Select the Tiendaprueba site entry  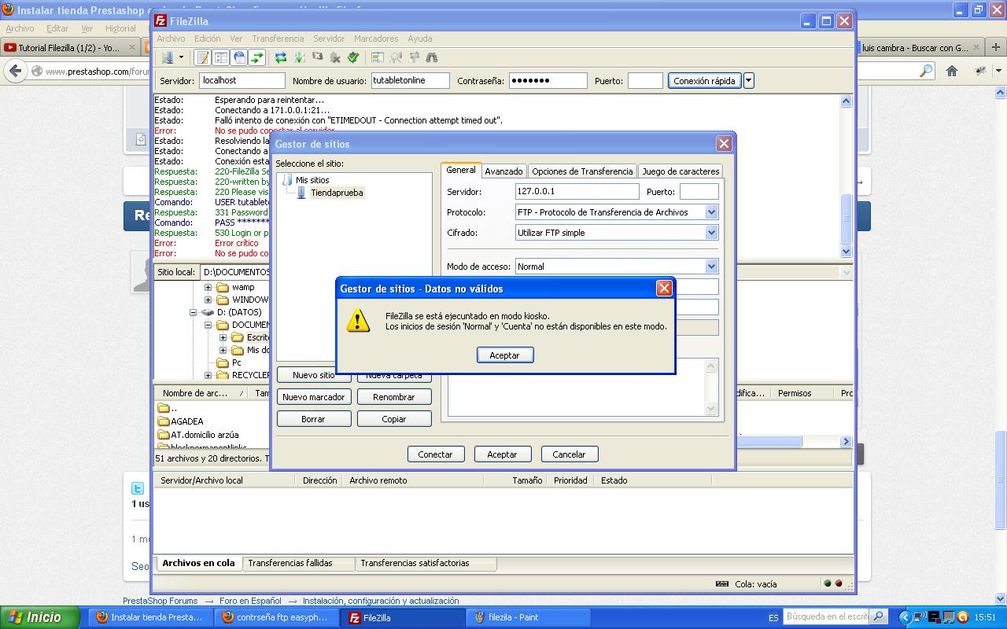coord(336,193)
